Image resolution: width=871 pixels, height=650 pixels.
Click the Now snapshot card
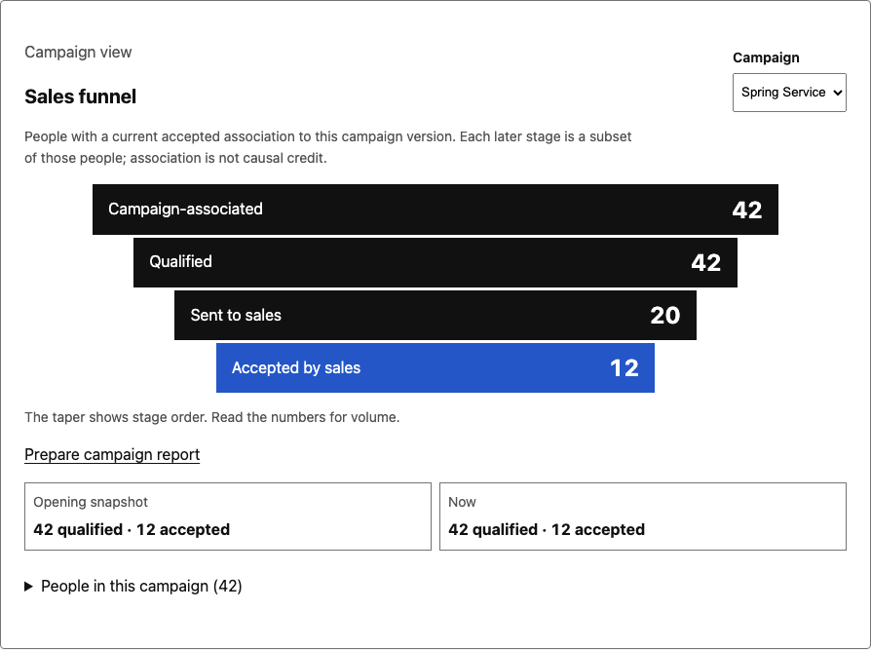click(643, 516)
